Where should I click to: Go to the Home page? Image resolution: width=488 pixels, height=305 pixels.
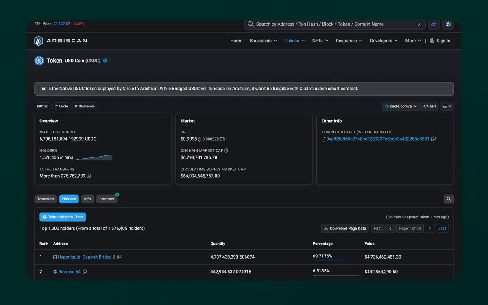click(x=236, y=41)
